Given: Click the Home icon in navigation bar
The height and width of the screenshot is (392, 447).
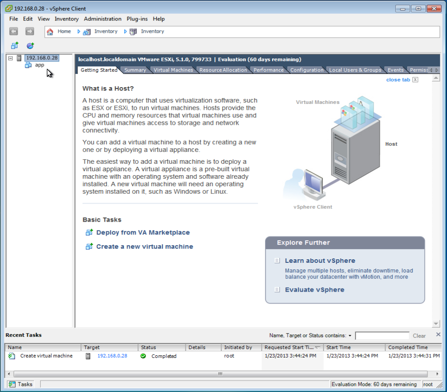Looking at the screenshot, I should click(x=50, y=32).
